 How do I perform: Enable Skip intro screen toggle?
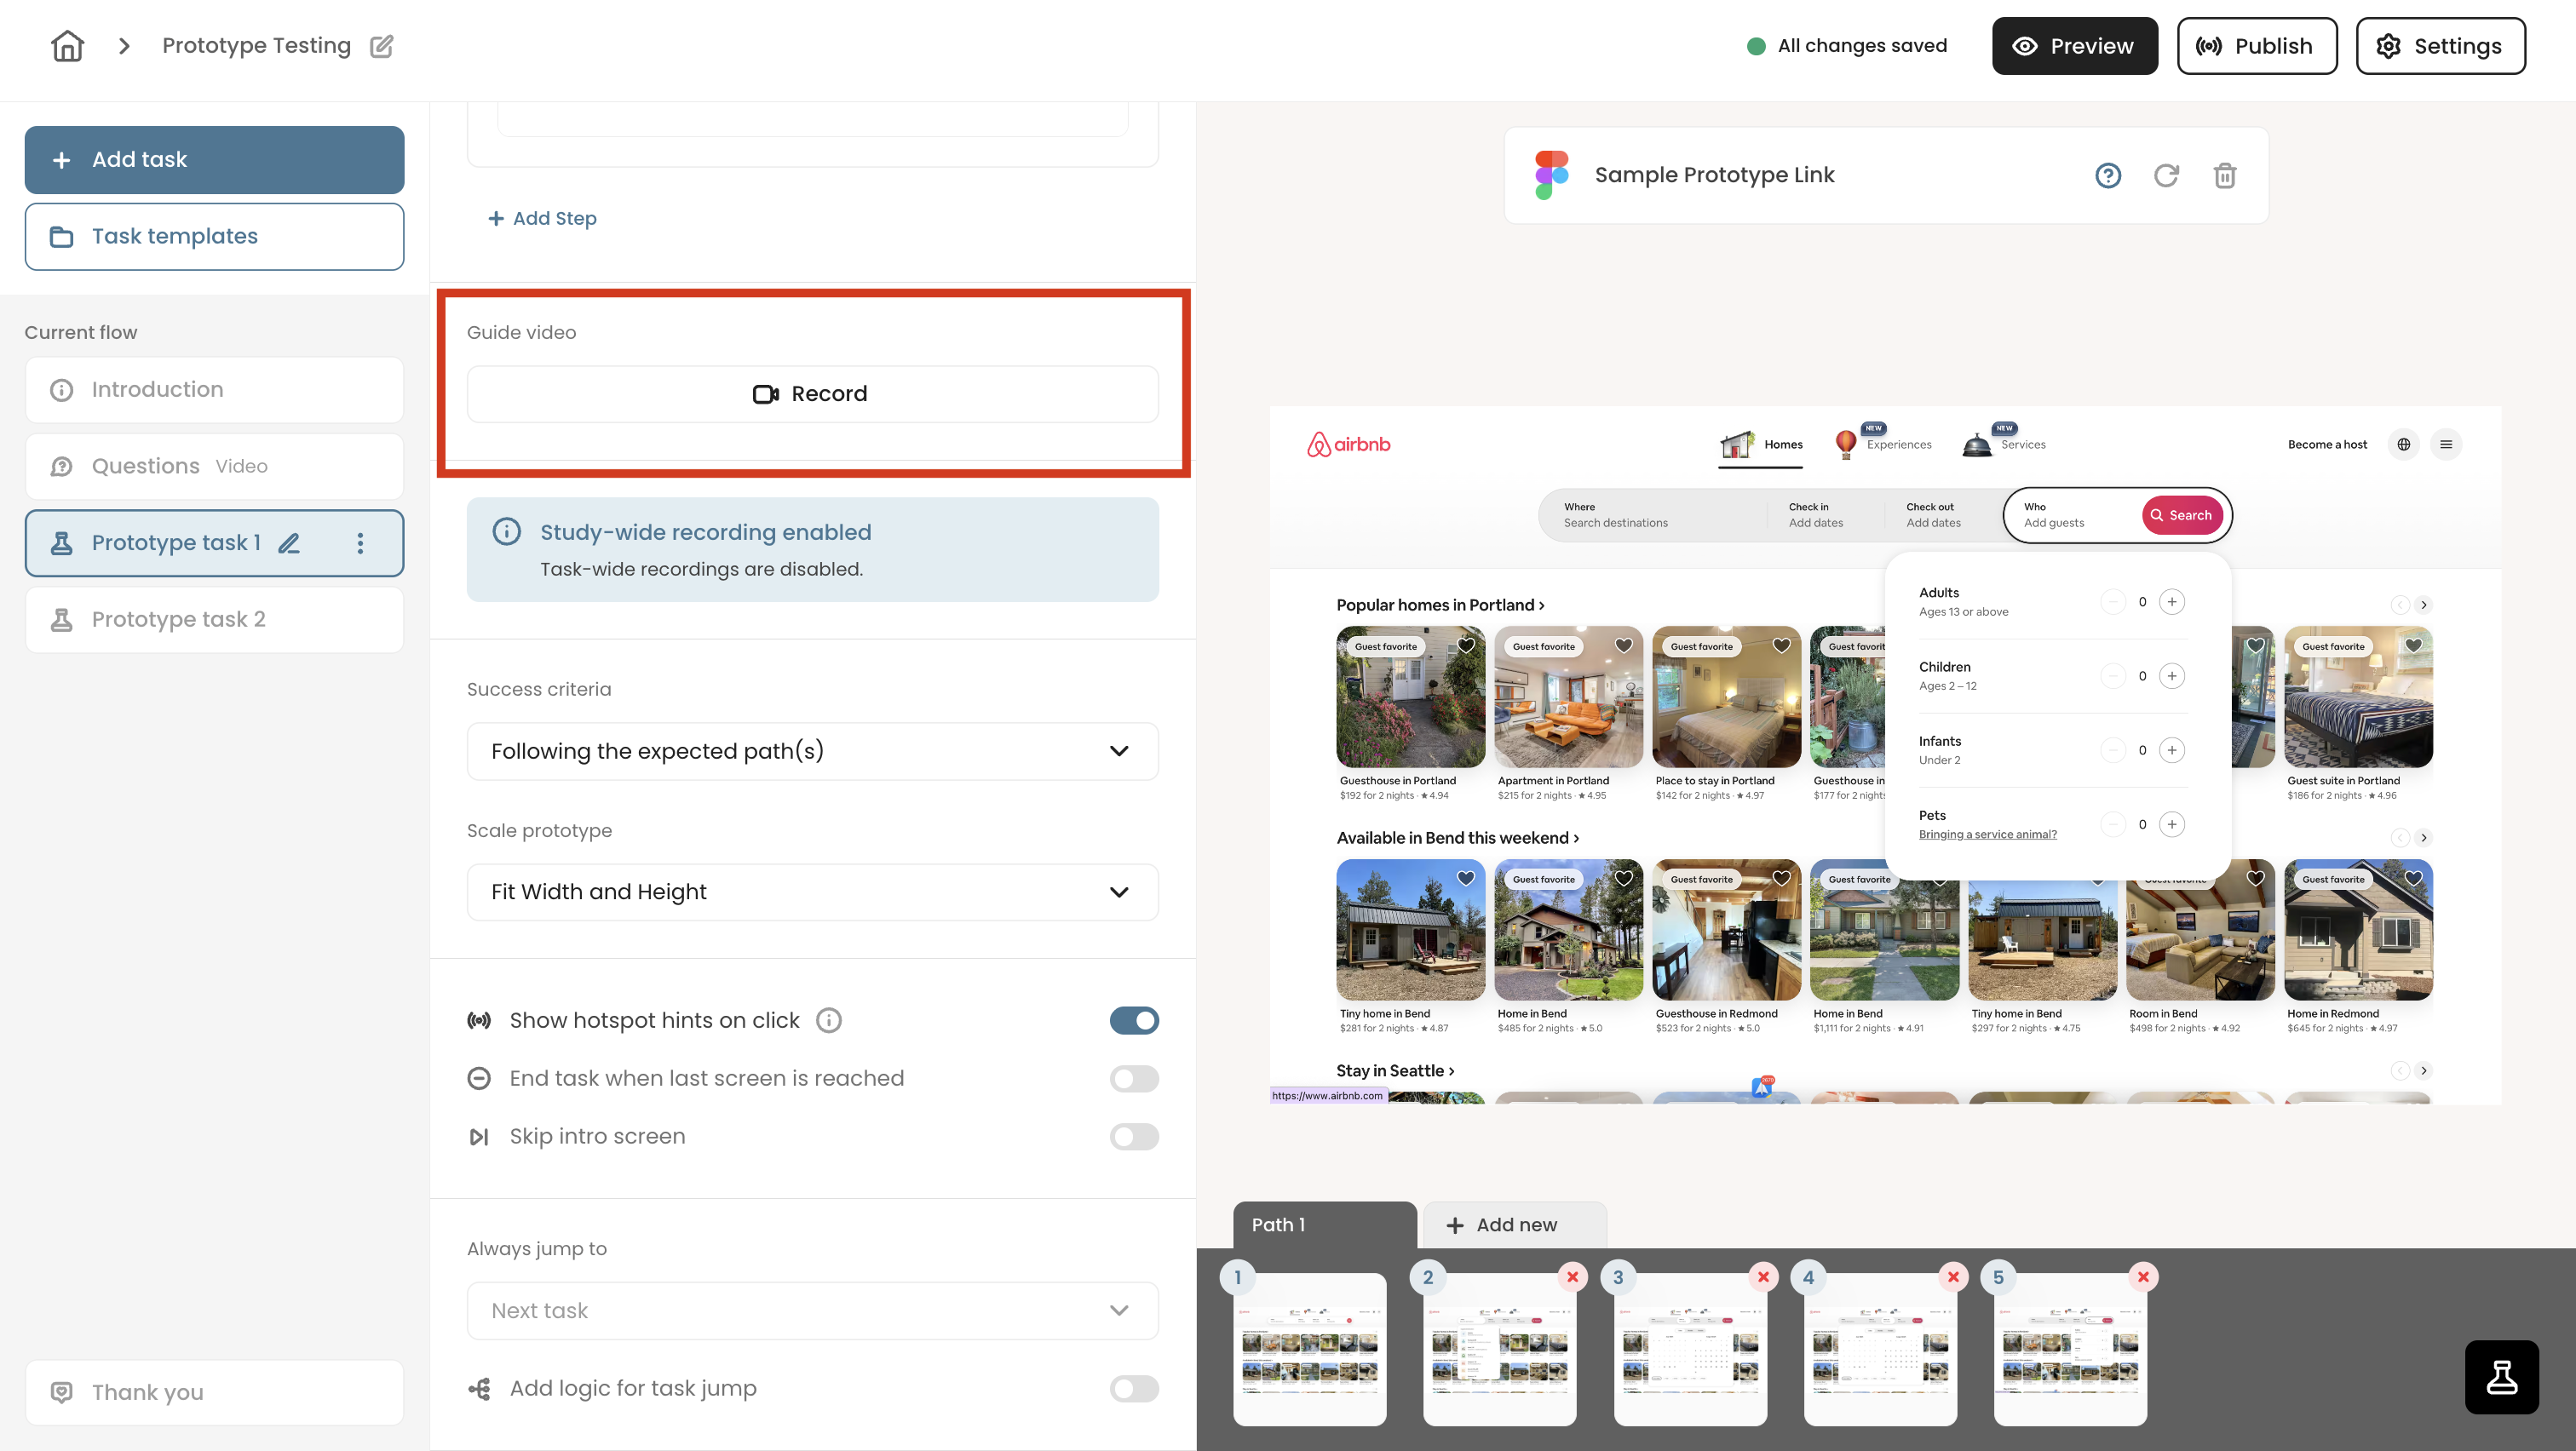pos(1134,1136)
